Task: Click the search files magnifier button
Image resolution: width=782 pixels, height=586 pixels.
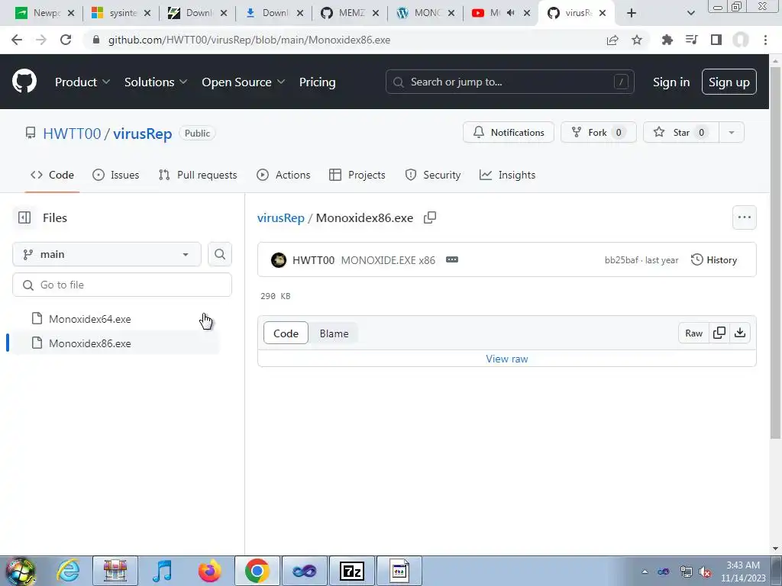Action: tap(220, 254)
